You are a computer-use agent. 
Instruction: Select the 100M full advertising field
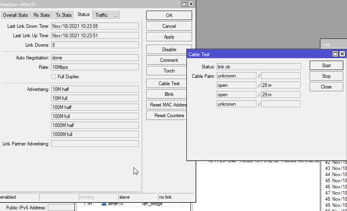[95, 116]
